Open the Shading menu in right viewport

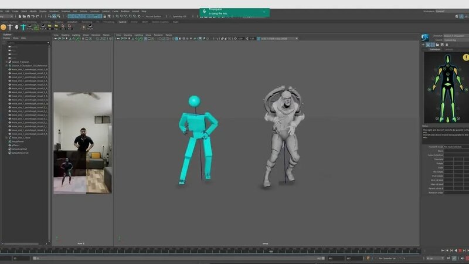(128, 35)
